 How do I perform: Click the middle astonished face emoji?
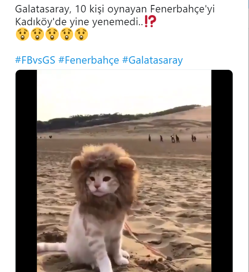point(52,35)
